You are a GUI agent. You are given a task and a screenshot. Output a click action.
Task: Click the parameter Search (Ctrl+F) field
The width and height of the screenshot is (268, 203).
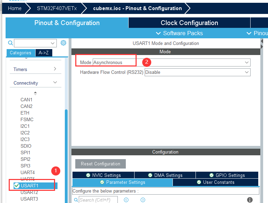pyautogui.click(x=98, y=200)
